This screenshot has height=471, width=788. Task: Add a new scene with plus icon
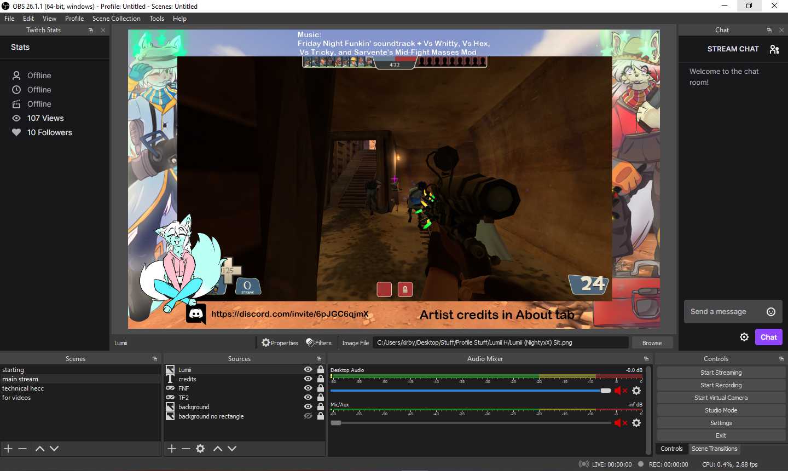8,449
